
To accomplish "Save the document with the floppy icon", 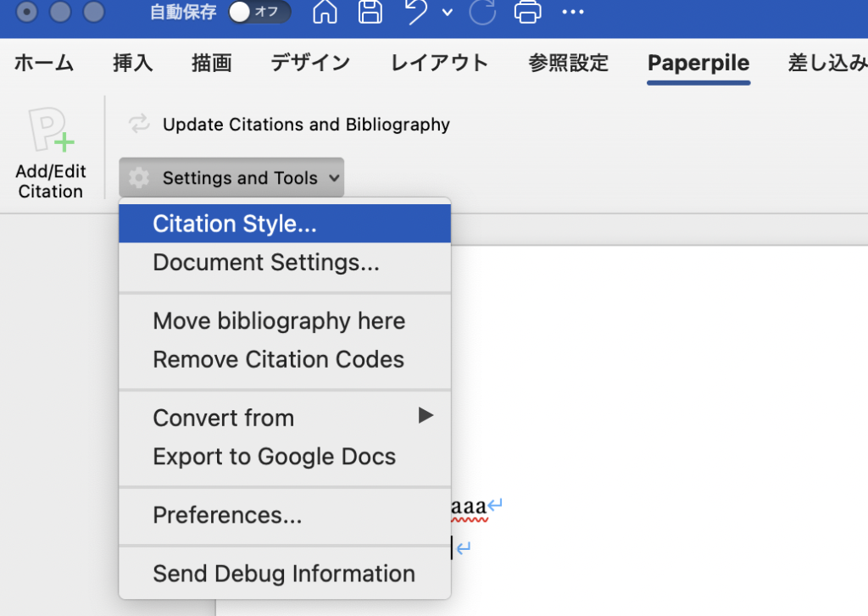I will tap(370, 12).
